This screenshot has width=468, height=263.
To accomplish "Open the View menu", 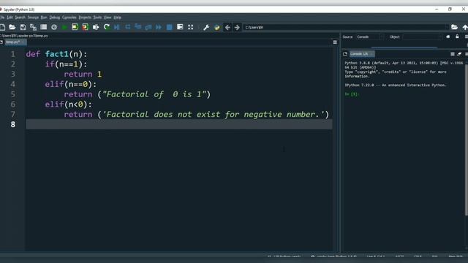I will coord(107,18).
